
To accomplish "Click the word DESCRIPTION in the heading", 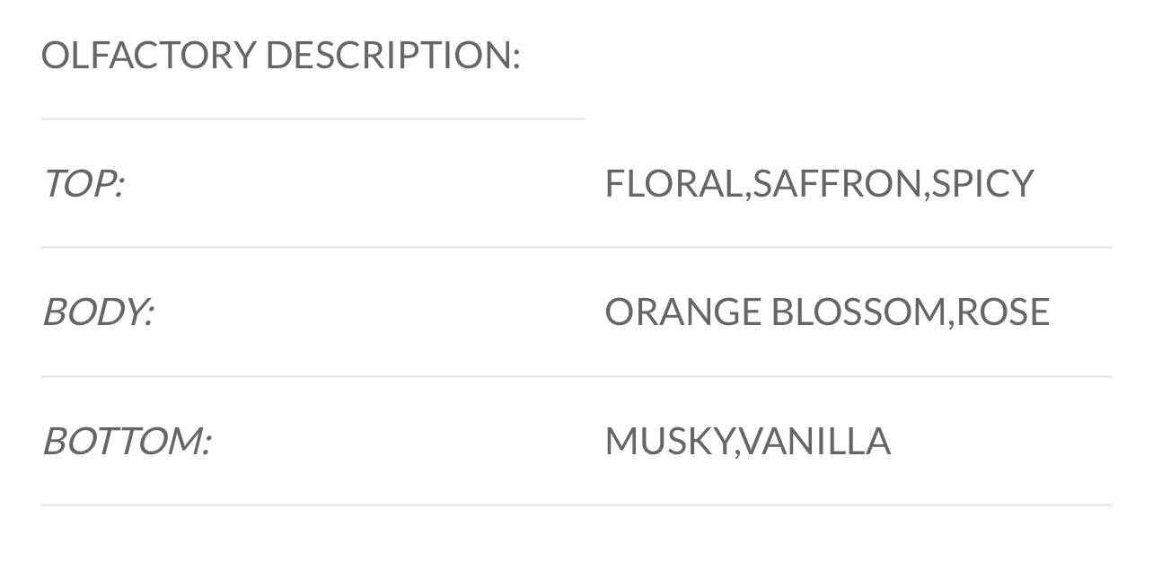I will click(391, 55).
